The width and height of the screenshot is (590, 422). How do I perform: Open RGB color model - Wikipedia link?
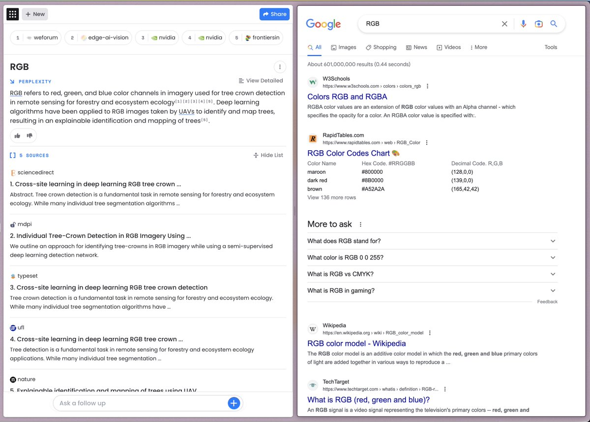coord(356,344)
